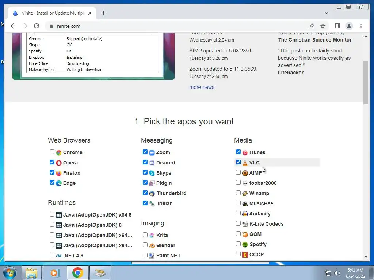This screenshot has width=374, height=280.
Task: Open Windows Media Player from taskbar
Action: [54, 273]
